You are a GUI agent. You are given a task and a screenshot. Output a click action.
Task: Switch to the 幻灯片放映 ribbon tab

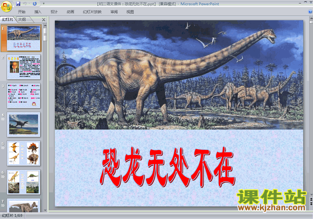pos(92,12)
